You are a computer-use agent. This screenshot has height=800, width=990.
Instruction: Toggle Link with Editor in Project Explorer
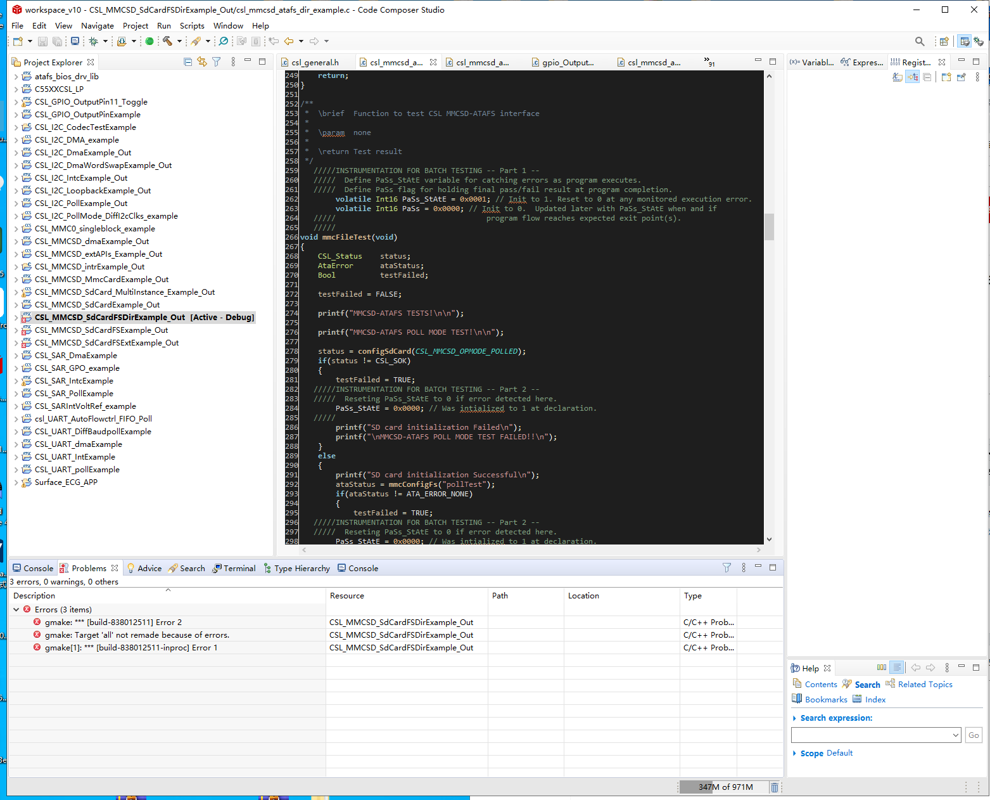click(x=202, y=62)
